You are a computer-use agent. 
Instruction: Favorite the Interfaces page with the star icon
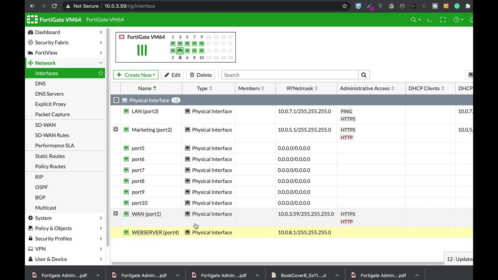point(100,73)
